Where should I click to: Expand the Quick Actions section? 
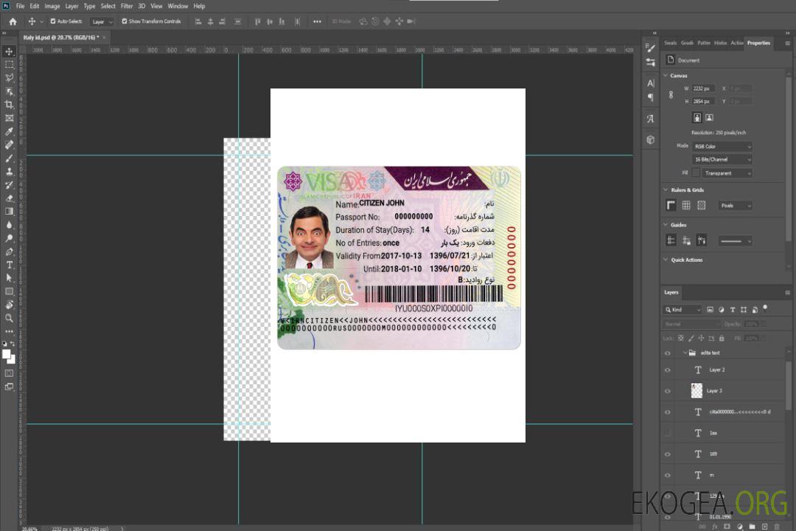[x=666, y=259]
